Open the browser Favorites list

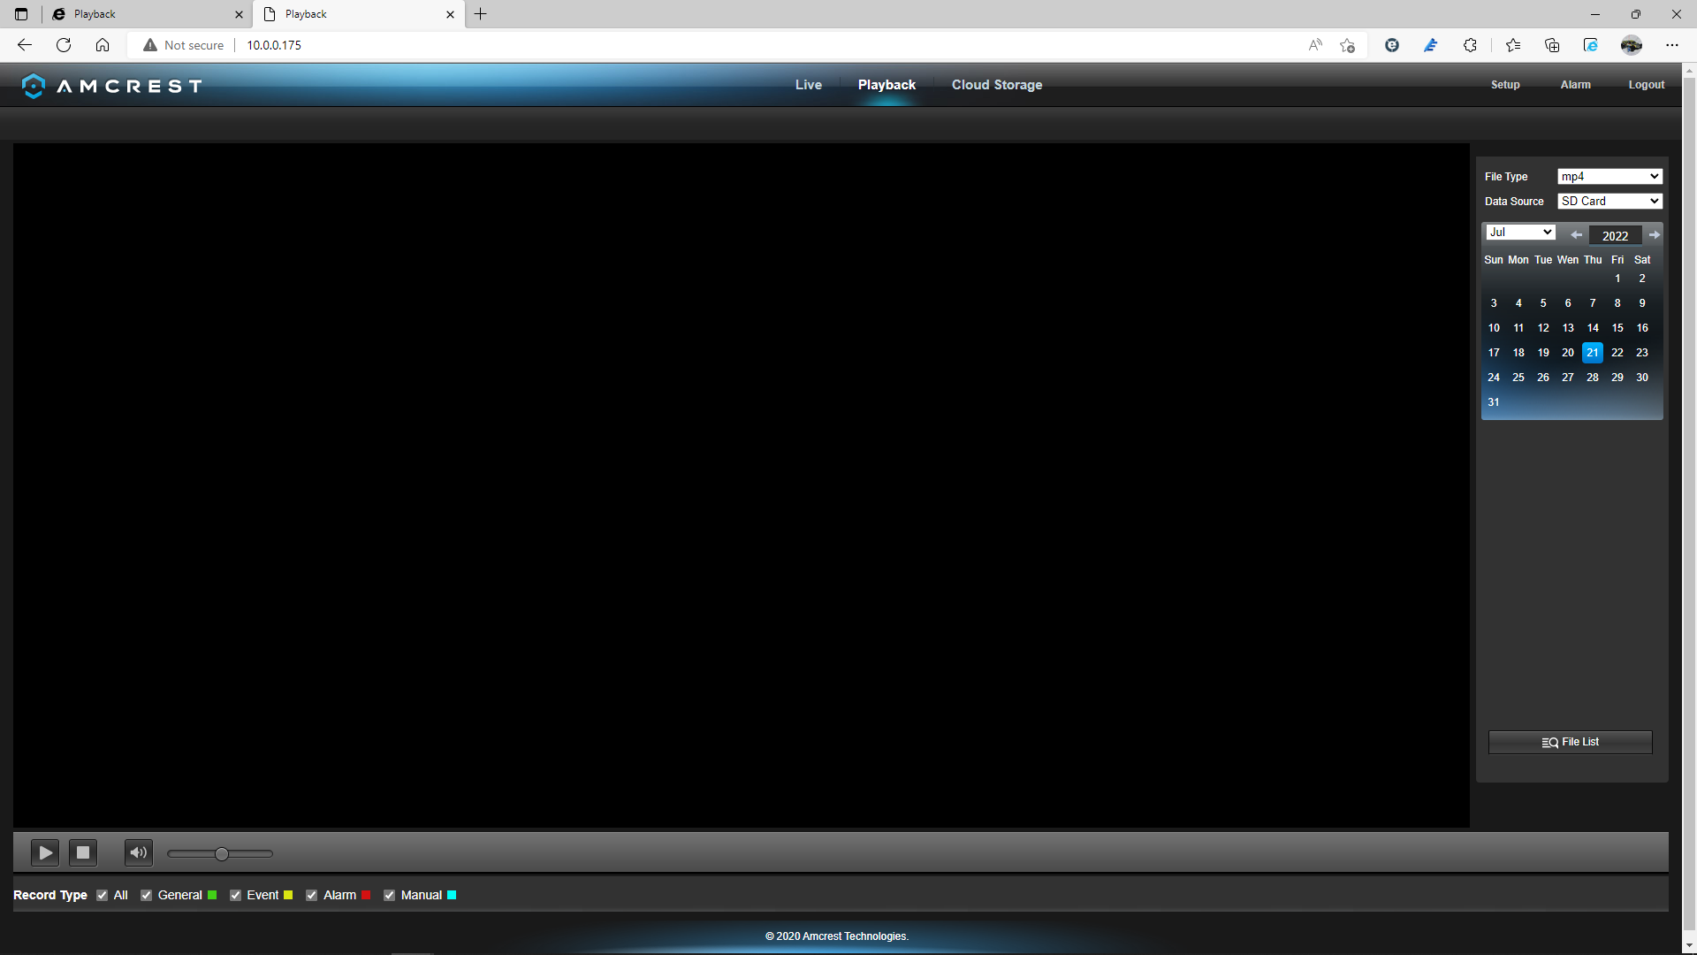tap(1513, 45)
